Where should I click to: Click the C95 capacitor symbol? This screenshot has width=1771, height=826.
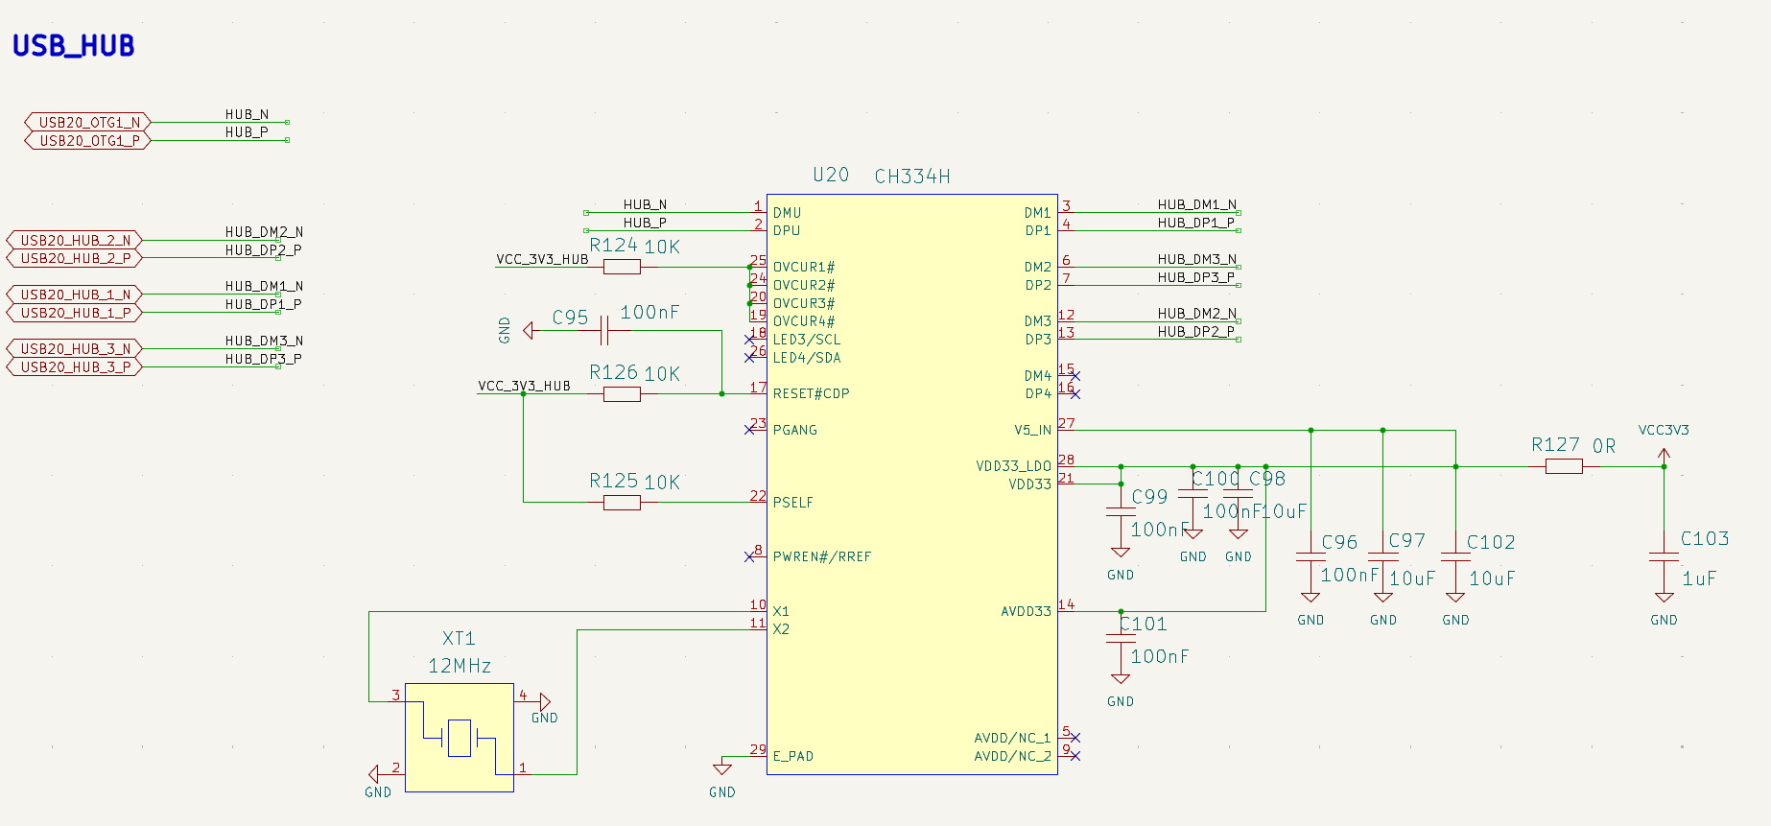603,331
